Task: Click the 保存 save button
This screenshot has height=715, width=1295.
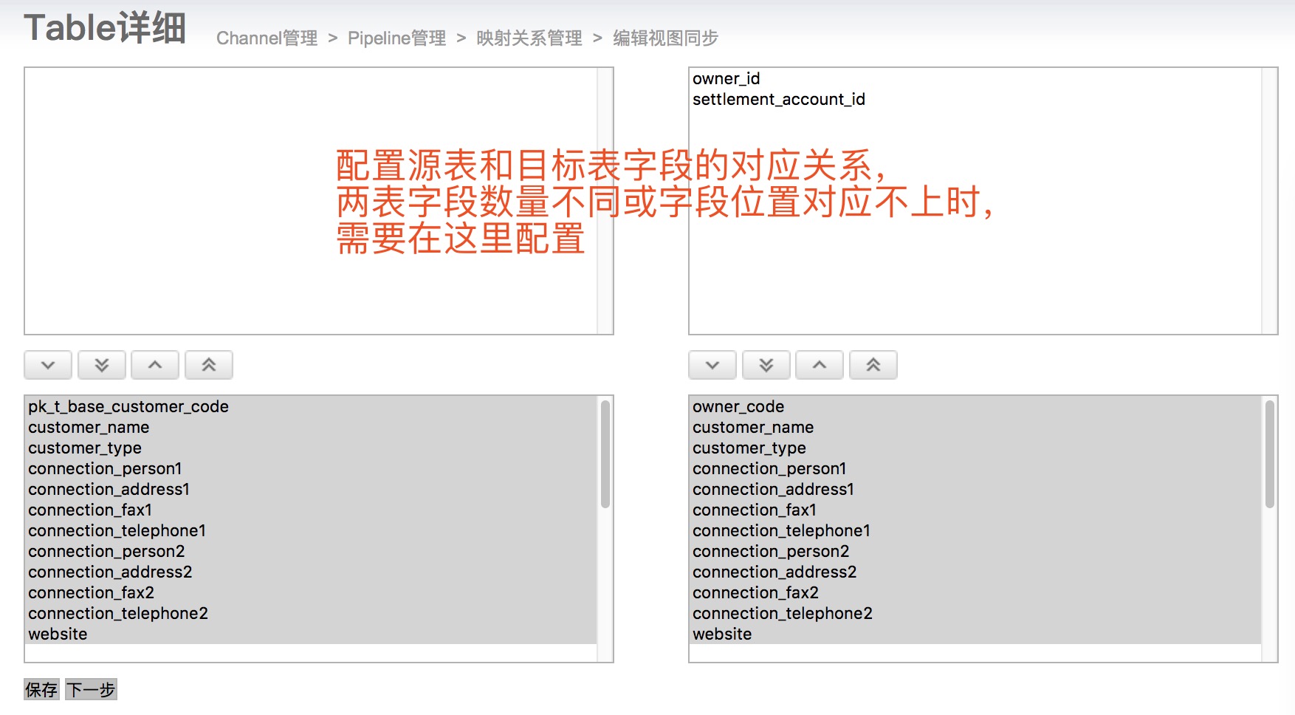Action: (x=41, y=689)
